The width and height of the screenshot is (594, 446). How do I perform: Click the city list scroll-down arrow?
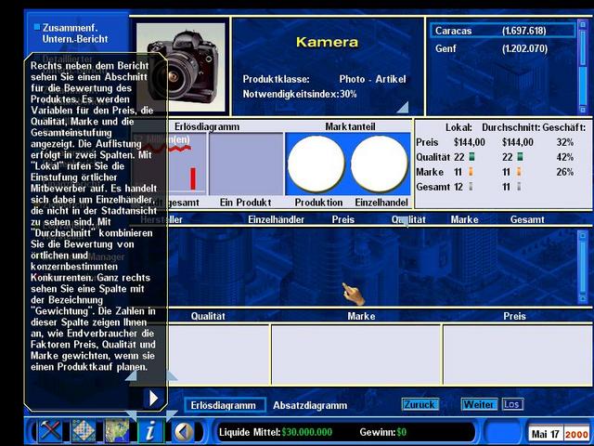click(583, 110)
